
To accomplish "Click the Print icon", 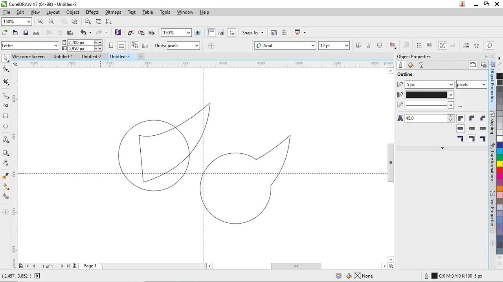I will [36, 33].
